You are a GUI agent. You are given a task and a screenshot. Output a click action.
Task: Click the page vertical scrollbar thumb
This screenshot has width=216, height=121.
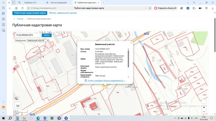point(215,35)
